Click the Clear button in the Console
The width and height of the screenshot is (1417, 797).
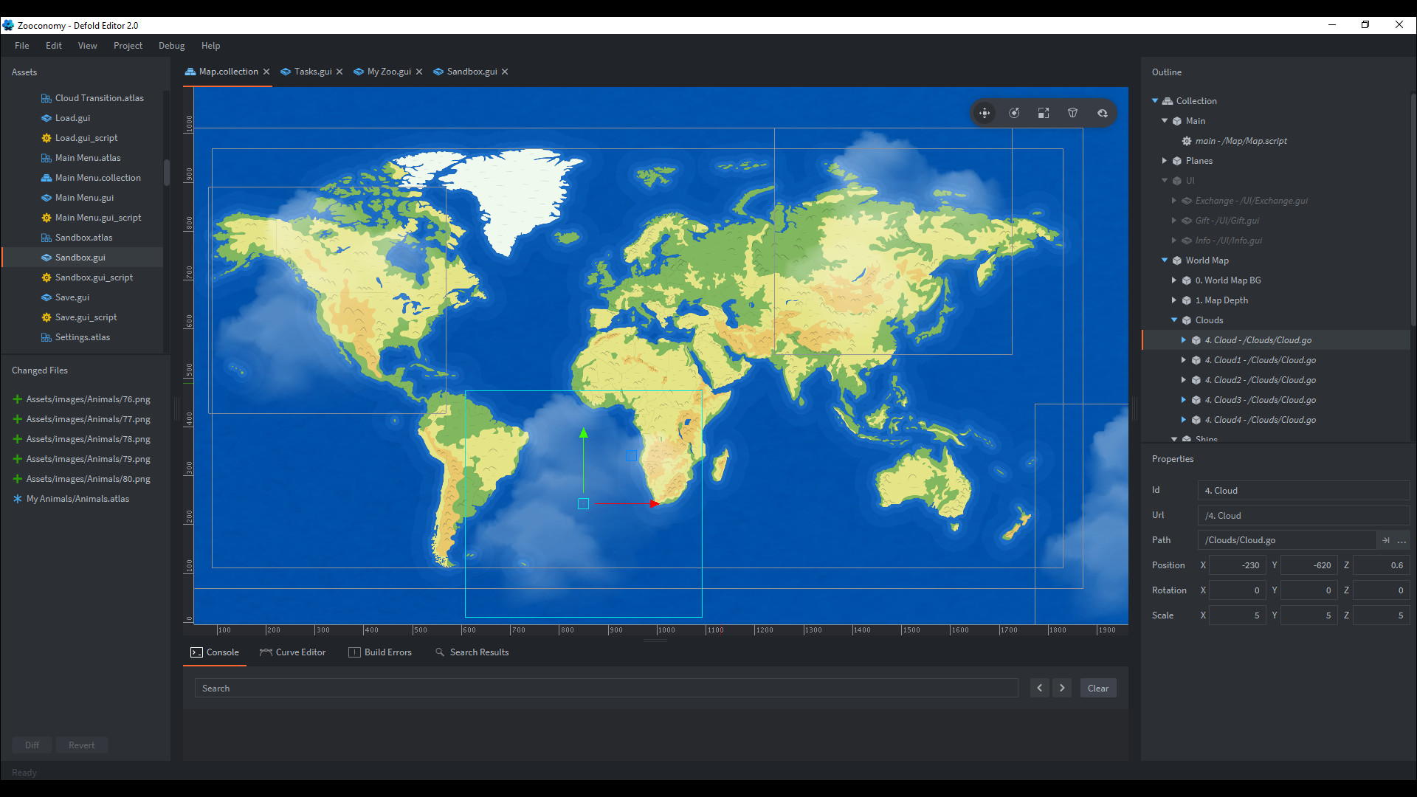coord(1097,688)
